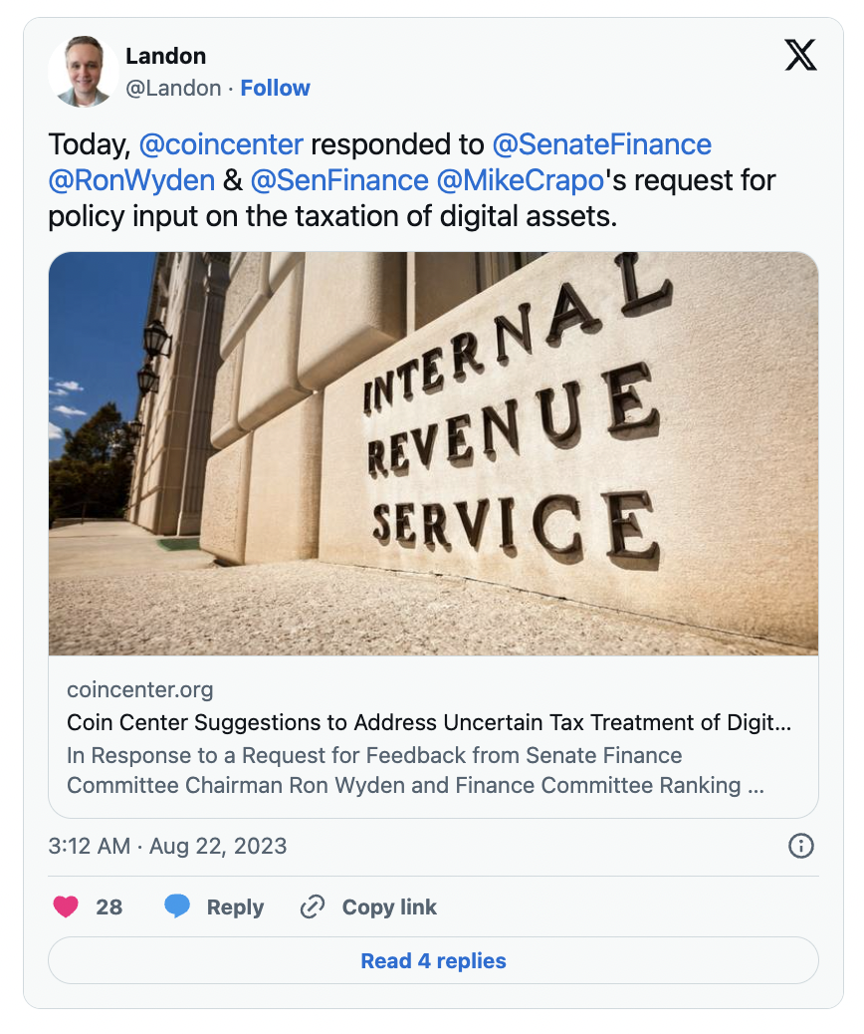Click the 3:12 AM Aug 22, 2023 timestamp
This screenshot has width=864, height=1034.
point(167,846)
